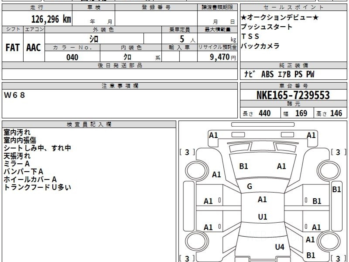Screen dimensions: 349x262
Task: Select the note トランクフードU多い
Action: click(37, 187)
